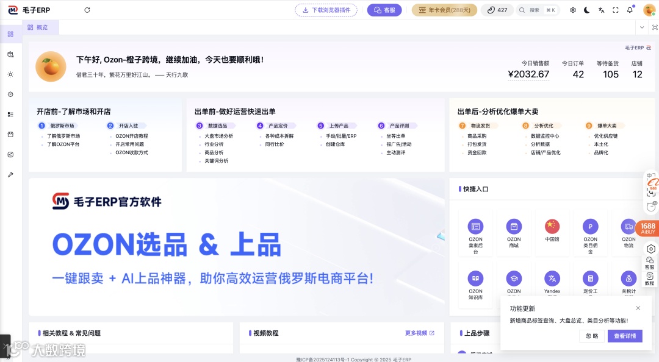
Task: Open 同行比价 link
Action: point(275,144)
